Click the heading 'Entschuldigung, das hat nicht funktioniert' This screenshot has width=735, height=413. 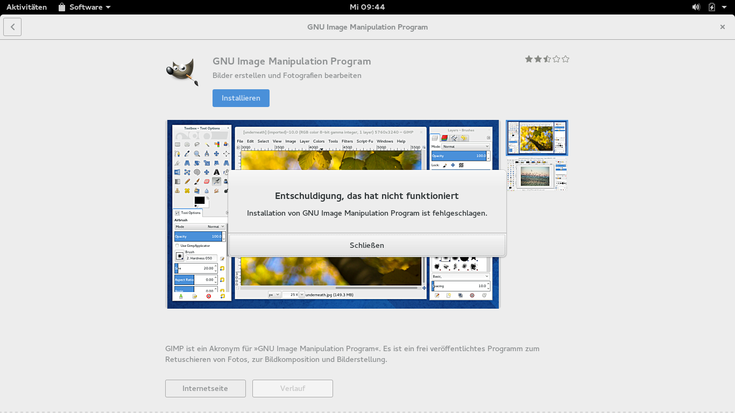(367, 196)
